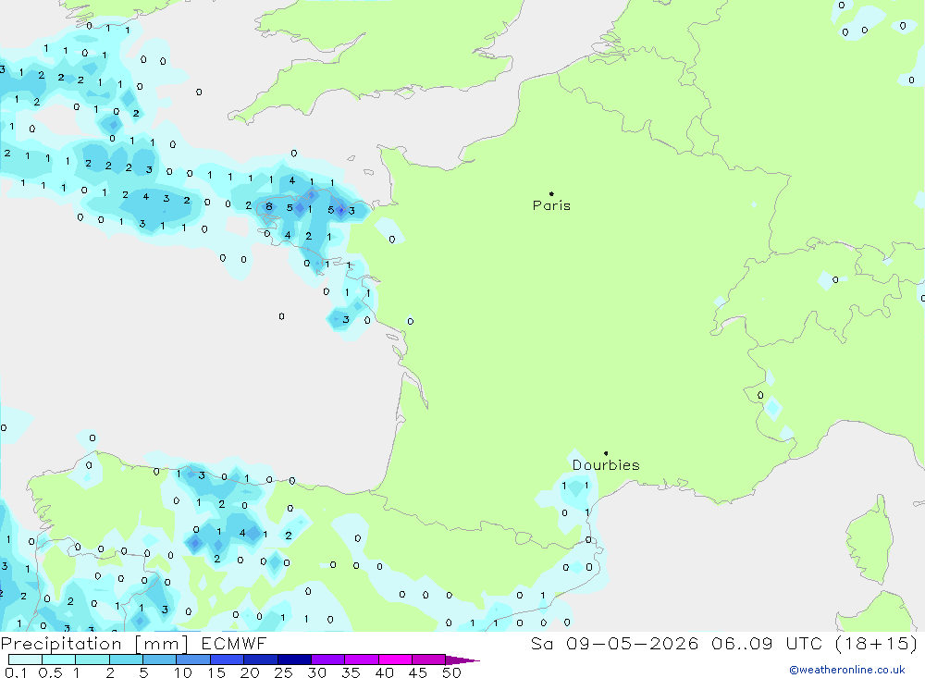Click the Paris location dot marker
This screenshot has height=678, width=925.
[x=551, y=193]
